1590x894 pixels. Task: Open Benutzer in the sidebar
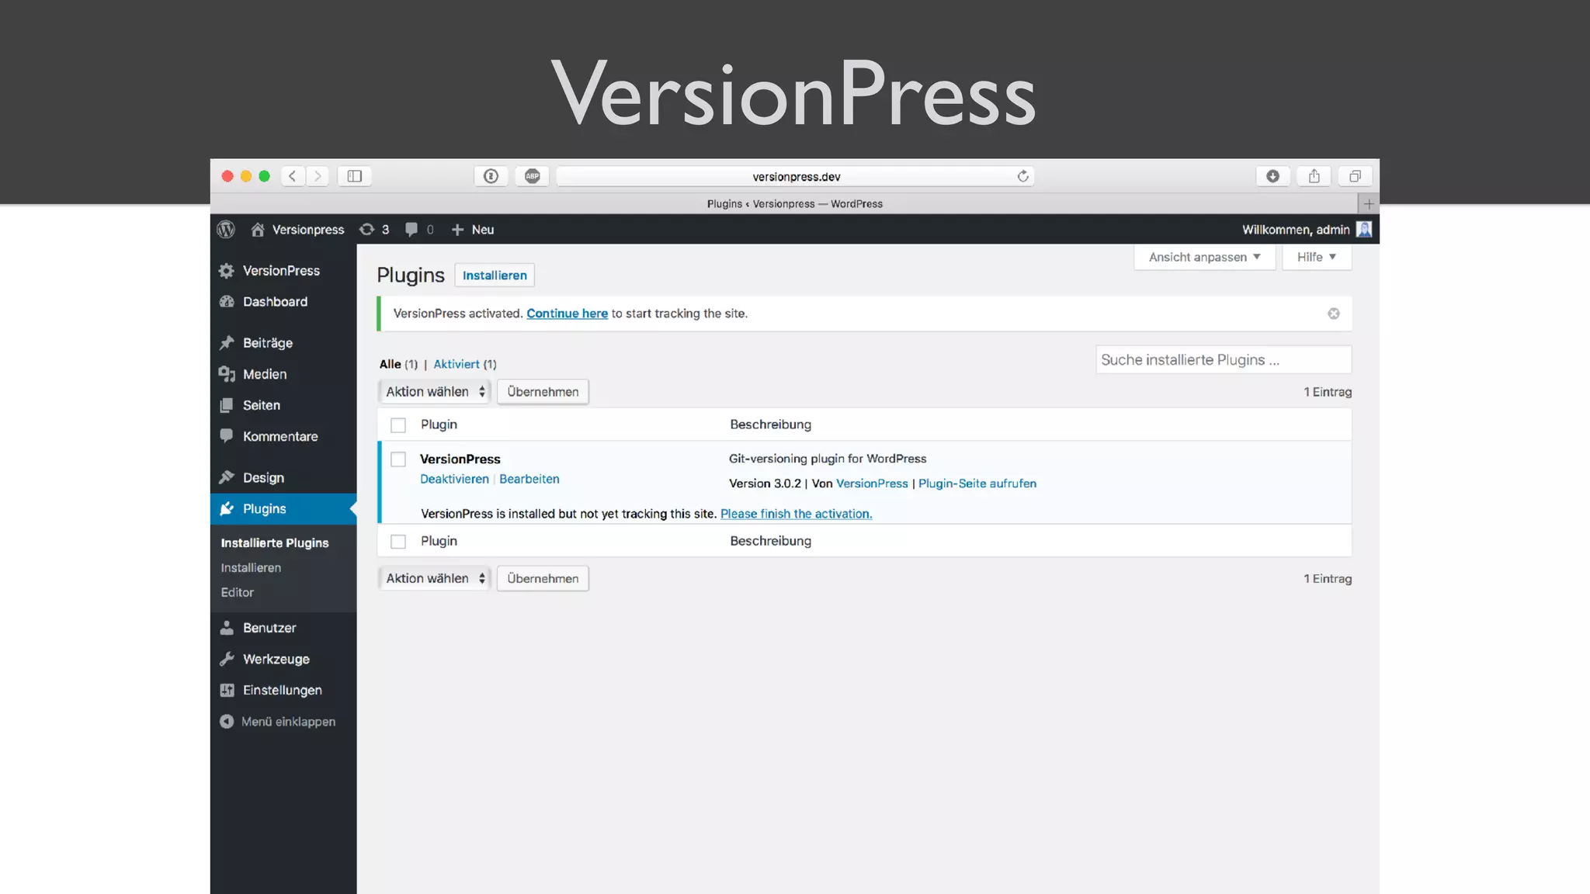pos(283,628)
